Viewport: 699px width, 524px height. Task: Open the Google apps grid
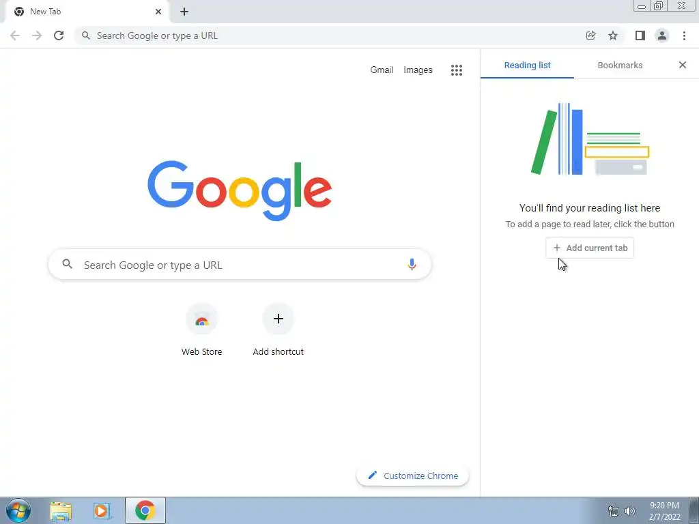pyautogui.click(x=457, y=70)
